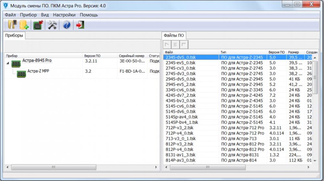Viewport: 324px width, 181px height.
Task: Click the file list scroll up arrow
Action: click(315, 58)
